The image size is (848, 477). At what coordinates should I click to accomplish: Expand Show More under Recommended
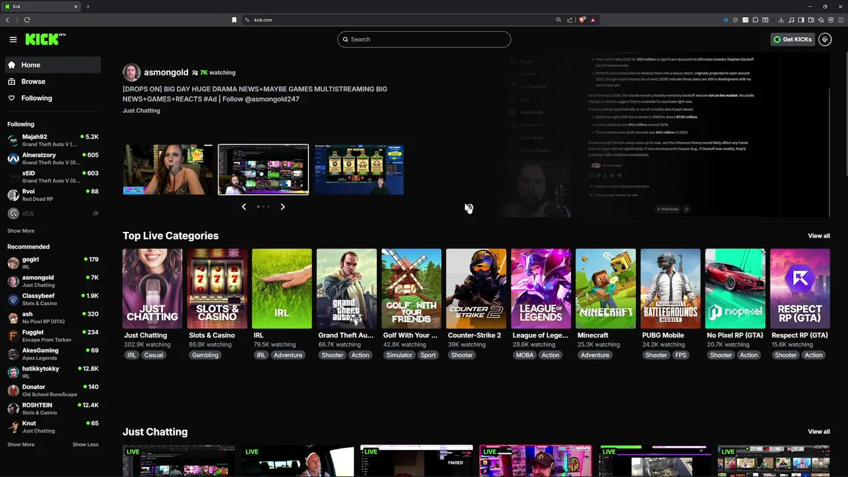21,445
